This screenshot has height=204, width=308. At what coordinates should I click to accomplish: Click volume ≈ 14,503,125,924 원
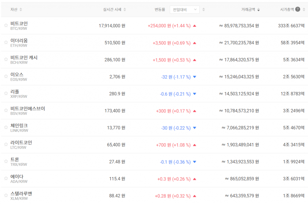(239, 94)
